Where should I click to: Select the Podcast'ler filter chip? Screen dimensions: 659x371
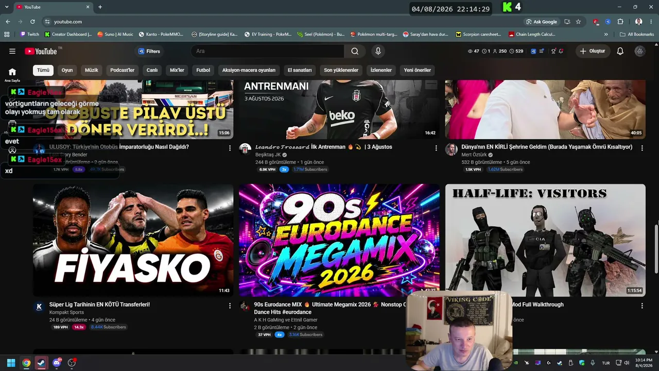click(122, 70)
